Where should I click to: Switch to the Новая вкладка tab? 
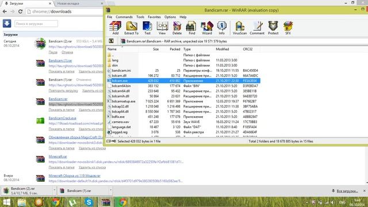[x=79, y=3]
